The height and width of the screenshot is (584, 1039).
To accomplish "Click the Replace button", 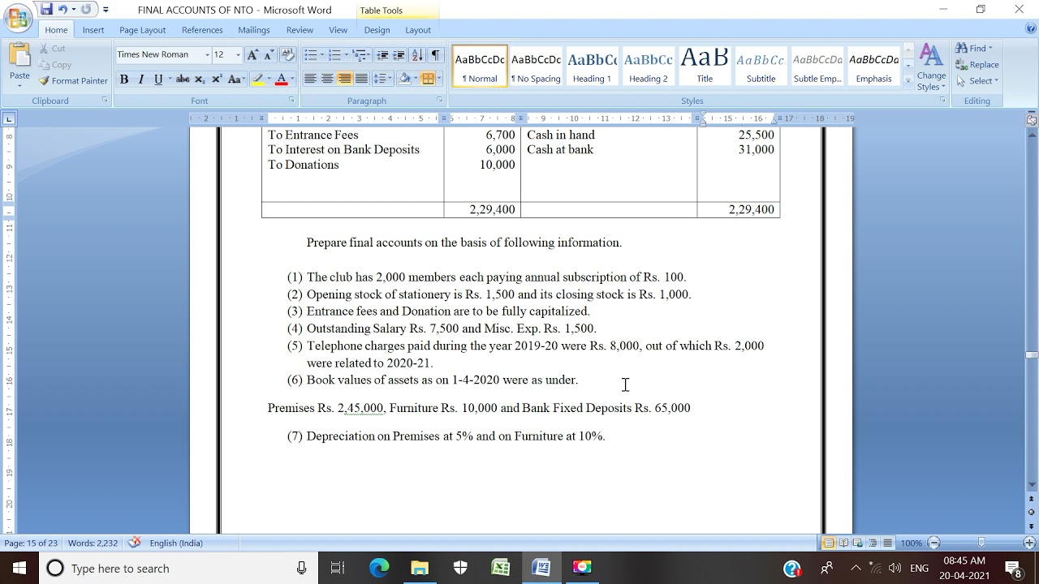I will click(x=977, y=65).
